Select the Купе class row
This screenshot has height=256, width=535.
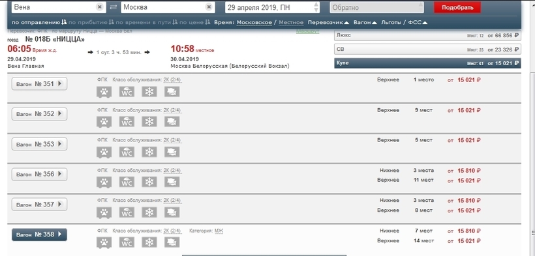tap(427, 63)
